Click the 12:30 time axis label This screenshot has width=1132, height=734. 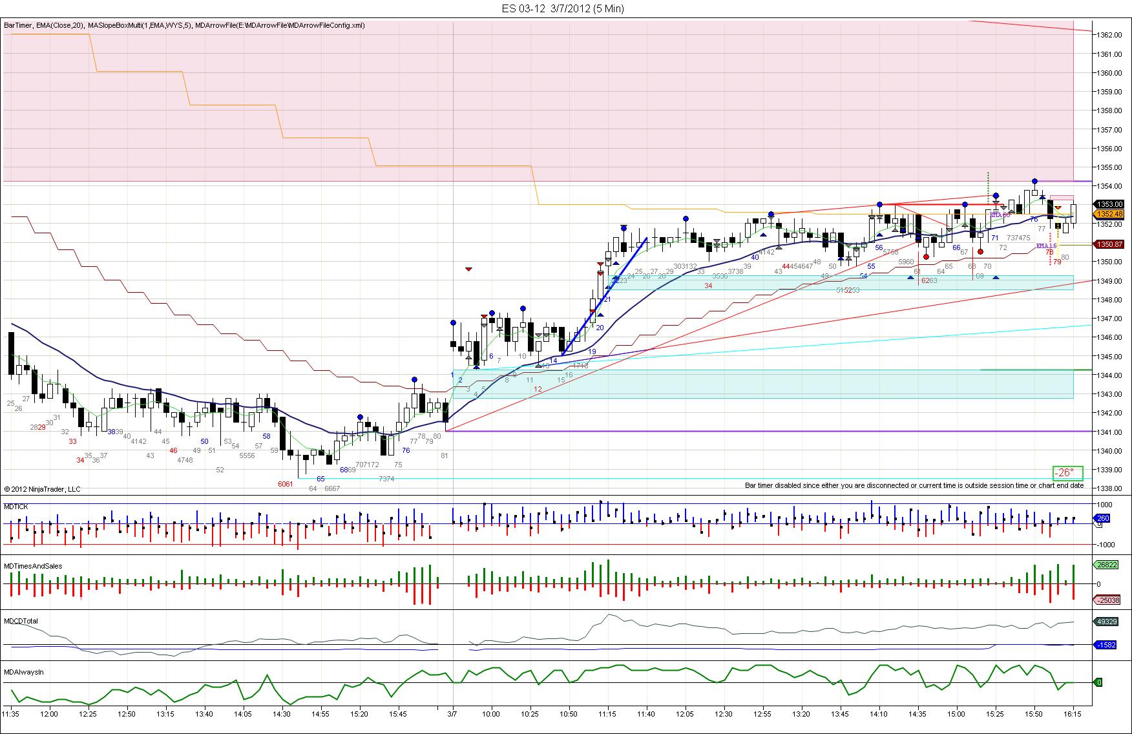[x=724, y=714]
